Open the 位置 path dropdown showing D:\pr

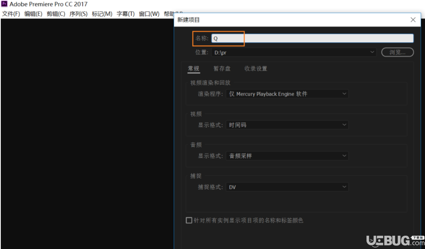(294, 52)
